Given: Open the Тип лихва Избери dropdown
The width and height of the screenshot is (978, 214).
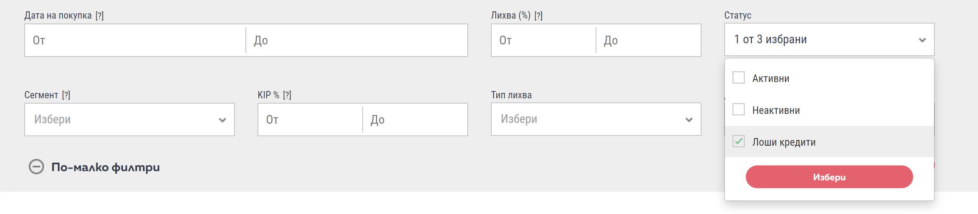Looking at the screenshot, I should tap(588, 119).
